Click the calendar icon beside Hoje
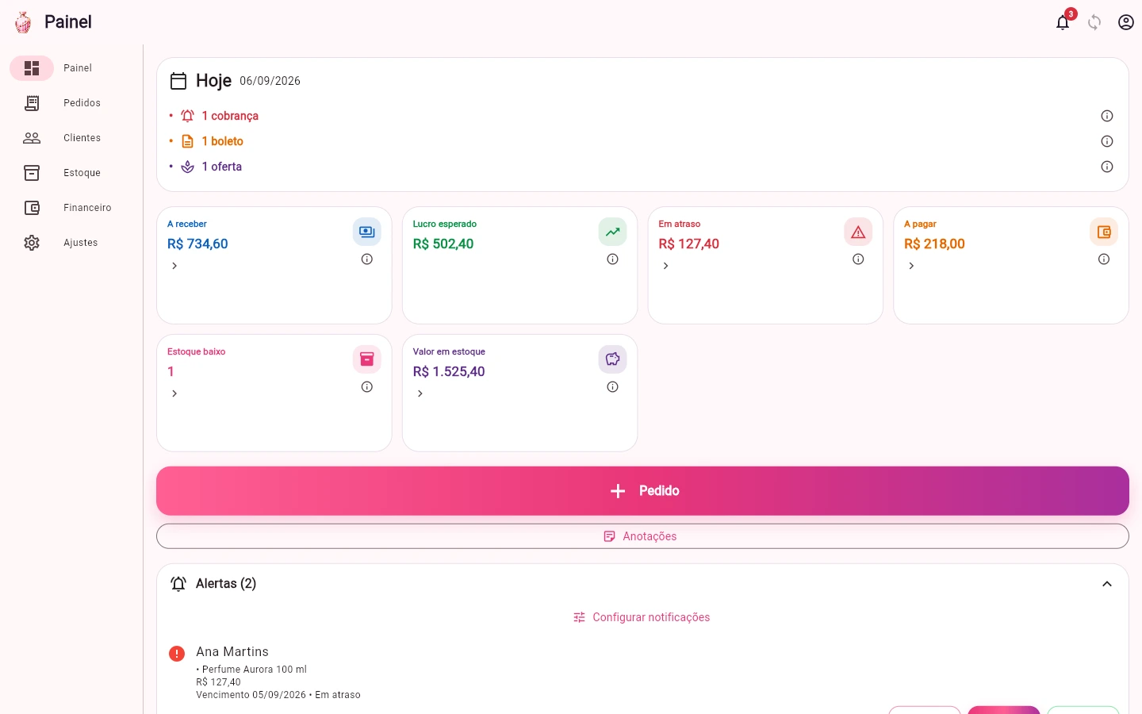Screen dimensions: 1142x714 (178, 81)
